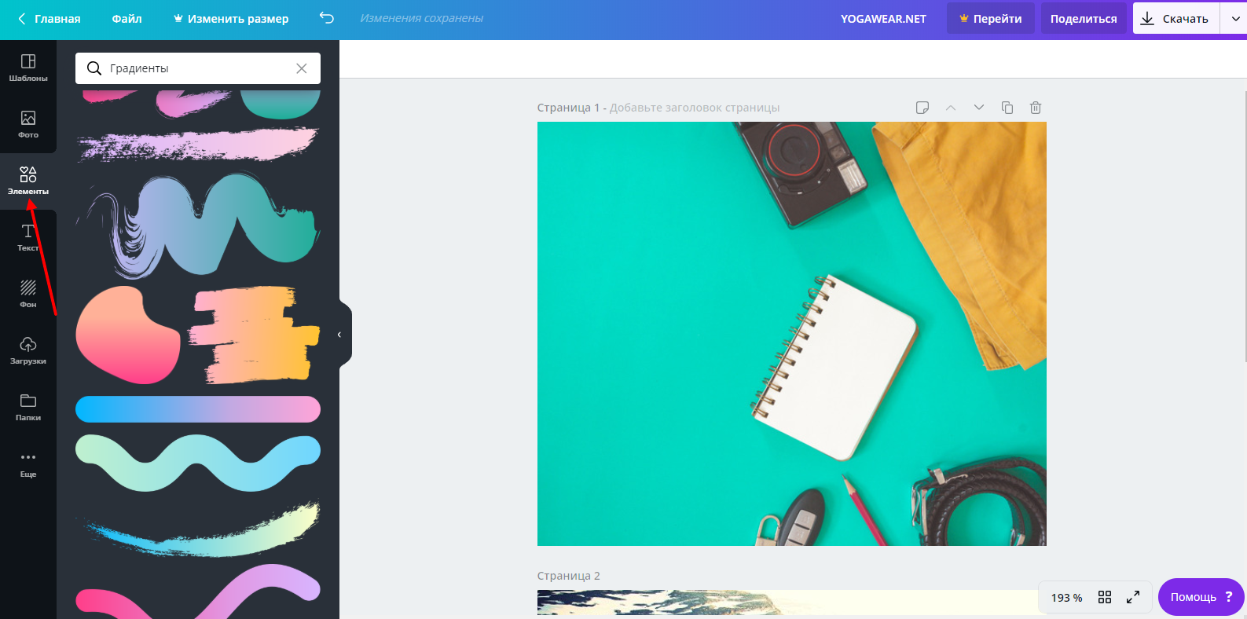Expand the download options dropdown arrow

(1235, 19)
